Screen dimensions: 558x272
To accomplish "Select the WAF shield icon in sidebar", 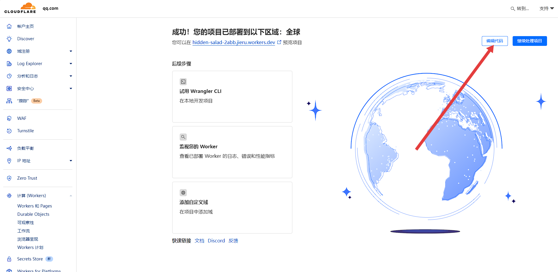I will click(9, 118).
